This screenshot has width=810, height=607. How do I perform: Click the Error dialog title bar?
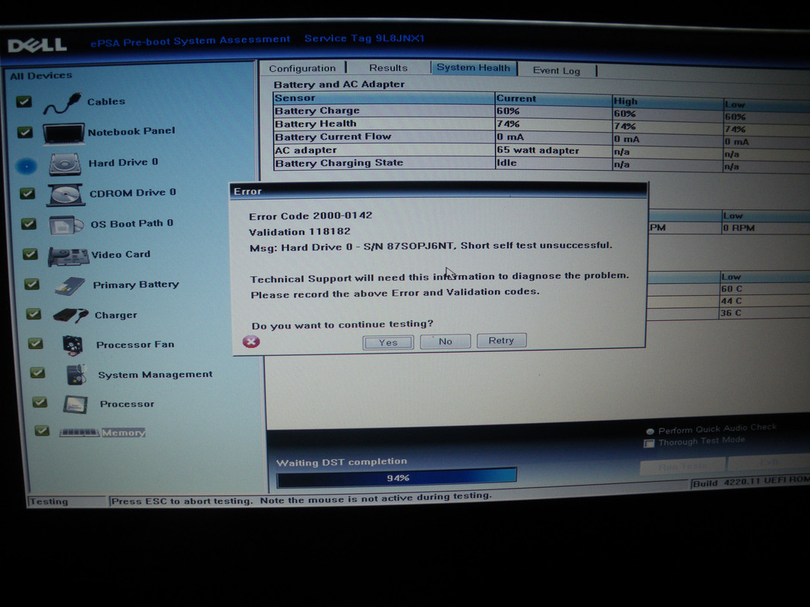tap(438, 190)
